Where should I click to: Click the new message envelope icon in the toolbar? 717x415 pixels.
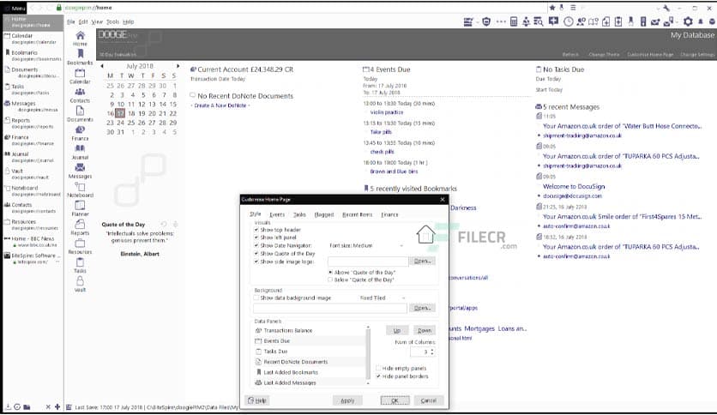655,21
